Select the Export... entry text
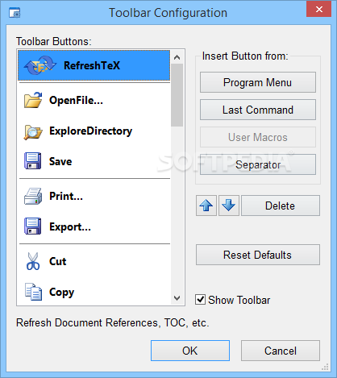The width and height of the screenshot is (337, 378). click(x=70, y=227)
